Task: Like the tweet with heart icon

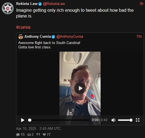Action: coord(44,134)
